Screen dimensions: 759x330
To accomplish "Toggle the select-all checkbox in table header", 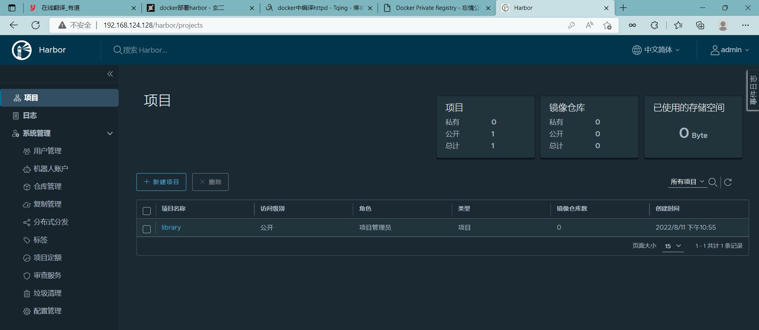I will tap(147, 211).
